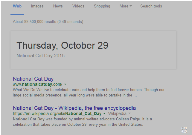Open the News tab
This screenshot has width=192, height=135.
click(58, 6)
